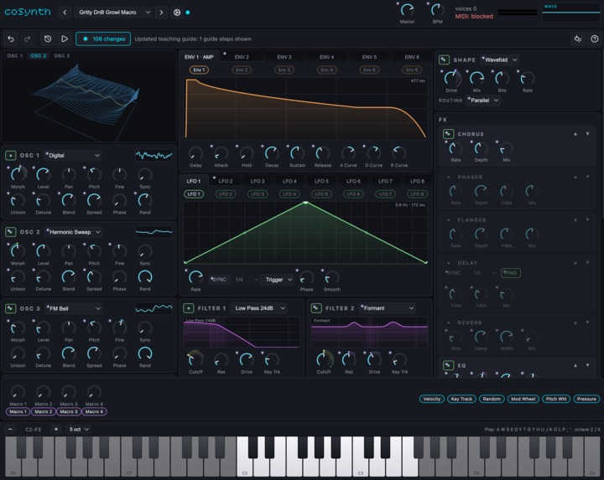Switch to OSC 3 view tab
The image size is (604, 480).
pyautogui.click(x=61, y=56)
